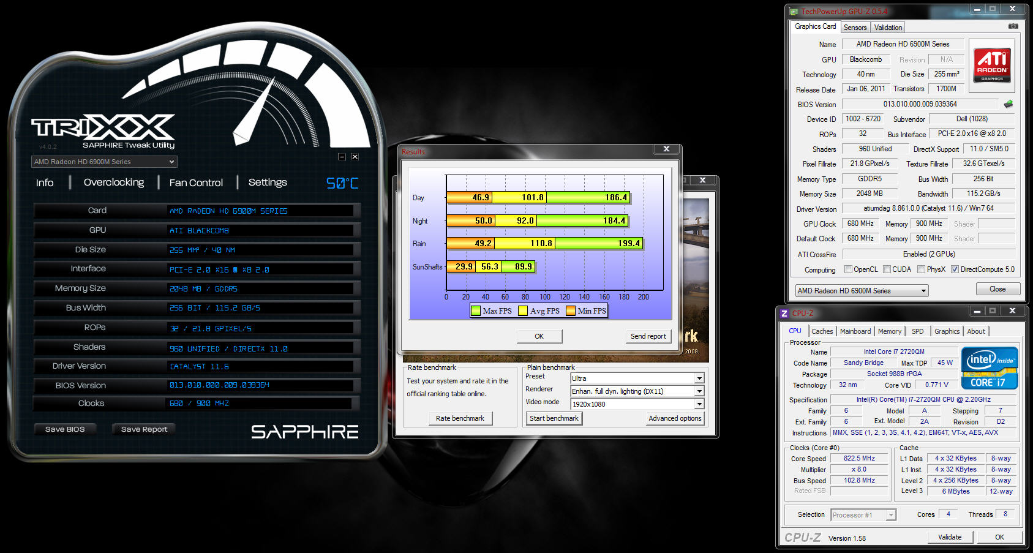Viewport: 1033px width, 553px height.
Task: Click the TRIXX logo
Action: (x=103, y=127)
